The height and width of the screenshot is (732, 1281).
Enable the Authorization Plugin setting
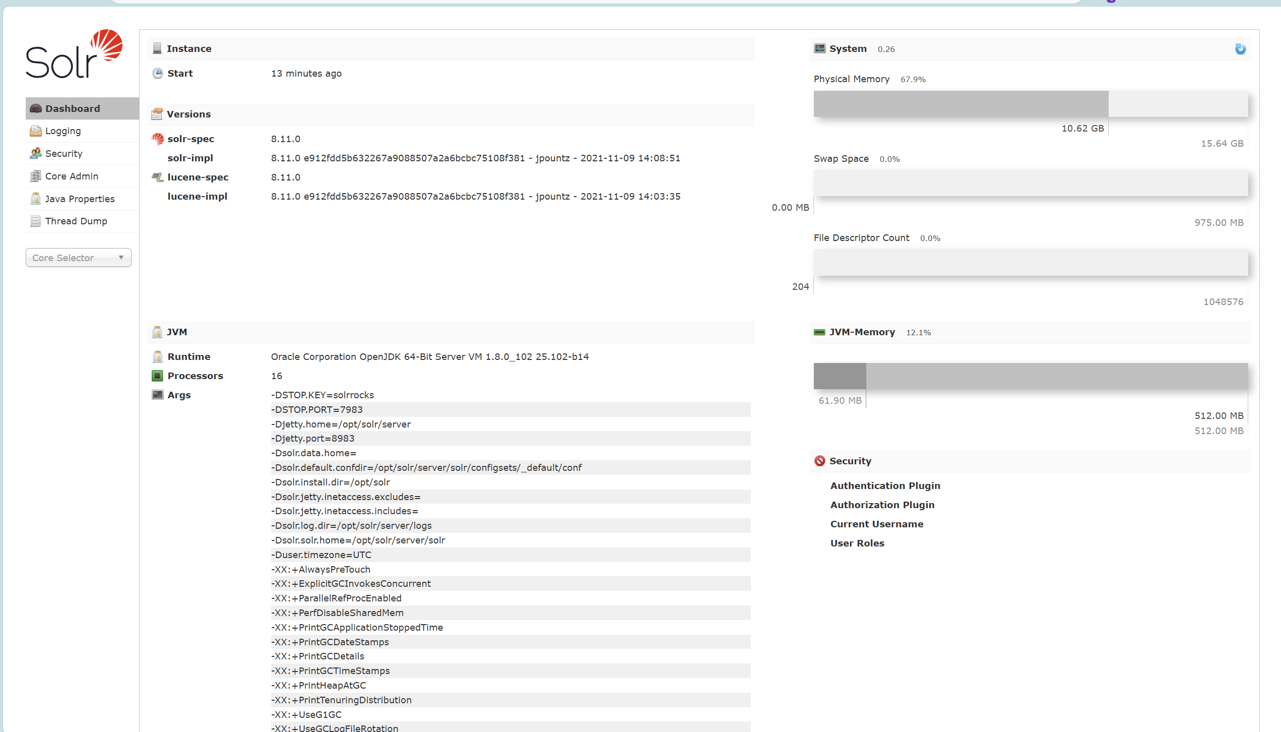tap(881, 504)
